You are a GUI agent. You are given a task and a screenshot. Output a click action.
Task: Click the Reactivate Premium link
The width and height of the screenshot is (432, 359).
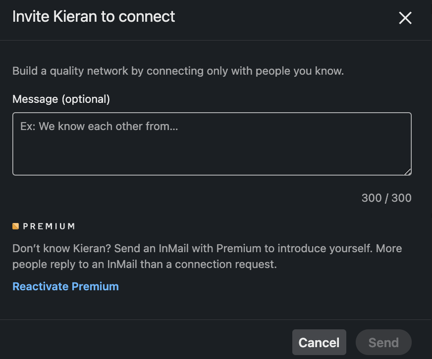tap(65, 286)
